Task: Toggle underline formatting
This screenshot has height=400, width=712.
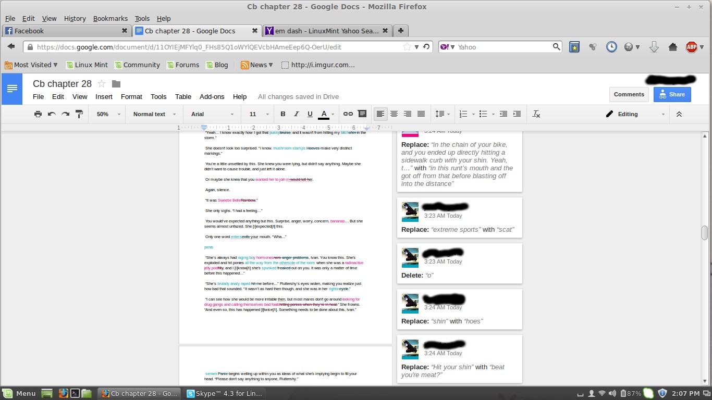Action: (310, 114)
